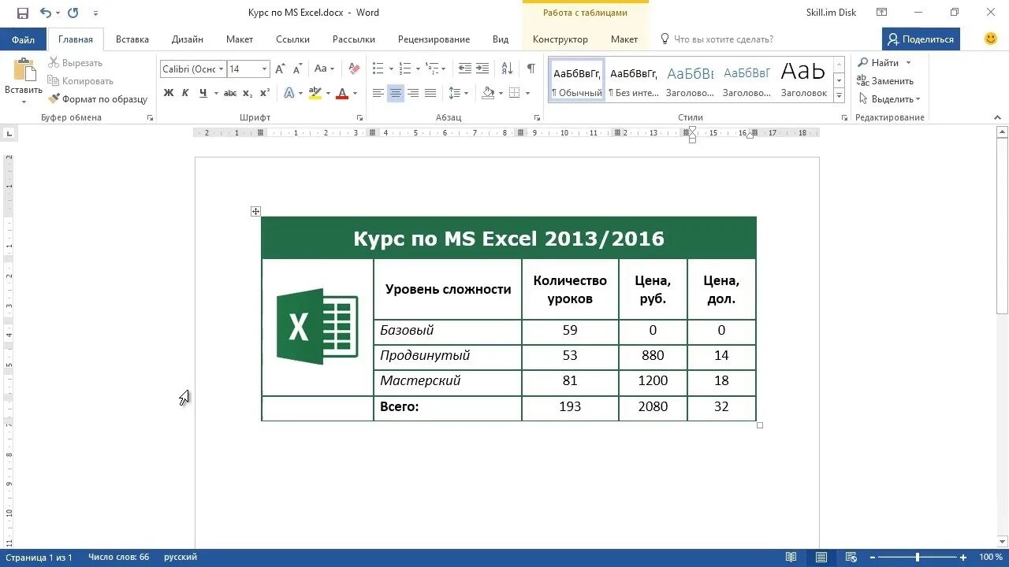Image resolution: width=1009 pixels, height=567 pixels.
Task: Click the Вставить paste button
Action: pos(24,81)
